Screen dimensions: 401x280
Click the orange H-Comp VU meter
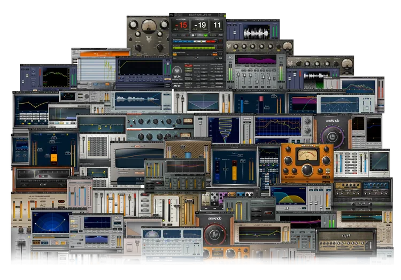[x=307, y=155]
